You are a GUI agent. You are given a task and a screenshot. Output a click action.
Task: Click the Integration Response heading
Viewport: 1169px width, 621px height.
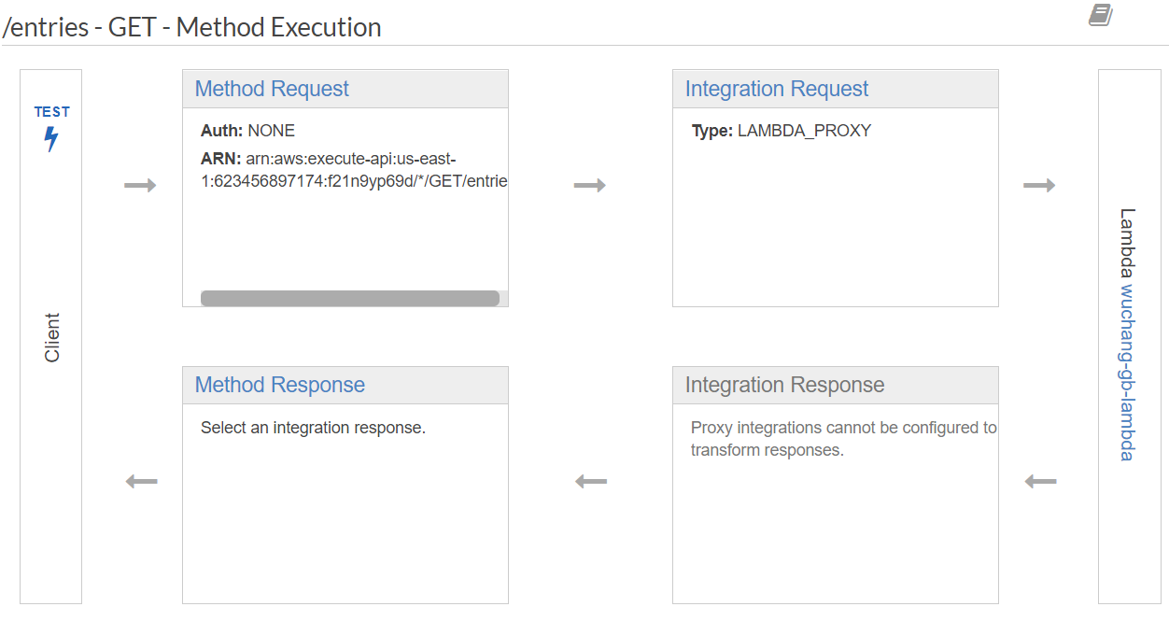784,385
